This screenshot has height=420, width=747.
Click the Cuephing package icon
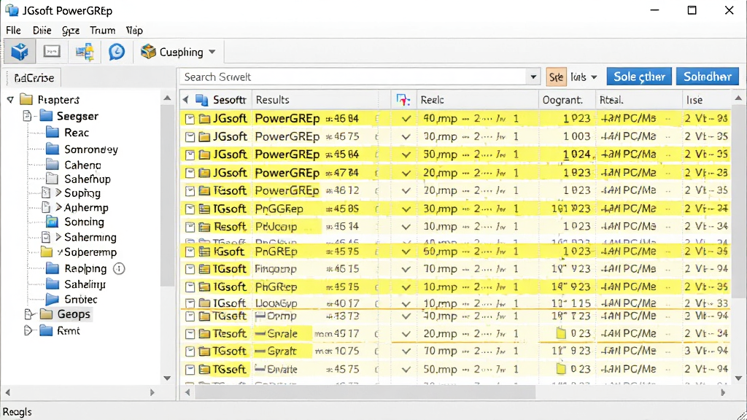click(x=148, y=52)
